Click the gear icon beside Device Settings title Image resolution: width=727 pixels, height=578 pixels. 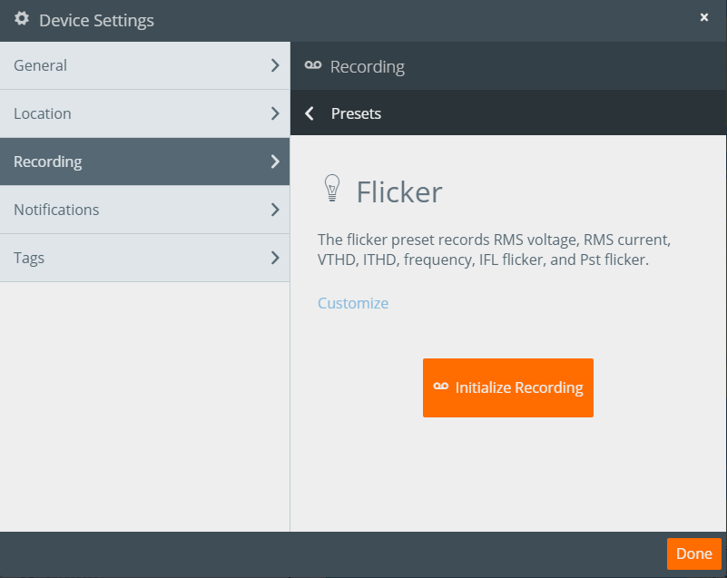(22, 19)
